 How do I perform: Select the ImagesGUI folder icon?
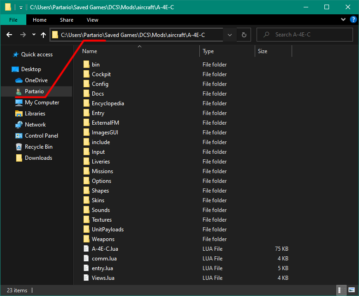tap(86, 132)
